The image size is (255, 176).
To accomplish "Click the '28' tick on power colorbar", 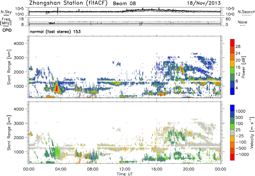I will click(238, 46).
